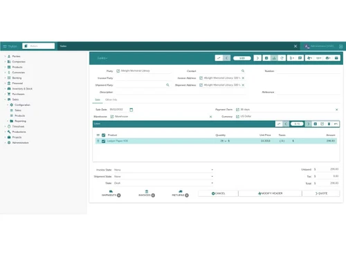The height and width of the screenshot is (259, 346).
Task: Close the Sales tab with the X
Action: [x=295, y=46]
